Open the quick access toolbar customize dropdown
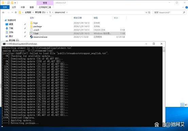 click(x=15, y=3)
